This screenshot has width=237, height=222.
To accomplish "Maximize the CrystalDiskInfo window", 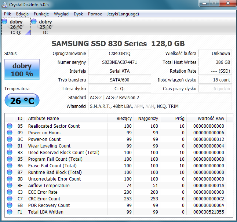I will 214,3.
